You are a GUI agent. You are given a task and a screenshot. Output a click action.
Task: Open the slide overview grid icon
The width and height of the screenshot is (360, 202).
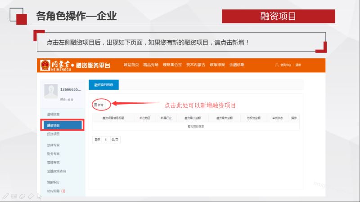click(x=13, y=196)
